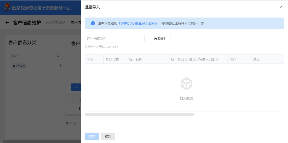Select the 统一社会信用代码/纳税人识别号 column header

click(198, 59)
